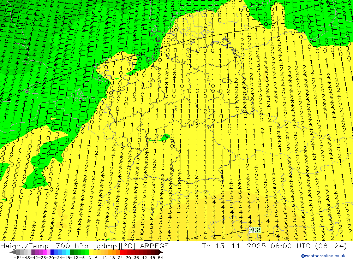Click the 284 height contour label
This screenshot has height=259, width=353.
coord(60,17)
